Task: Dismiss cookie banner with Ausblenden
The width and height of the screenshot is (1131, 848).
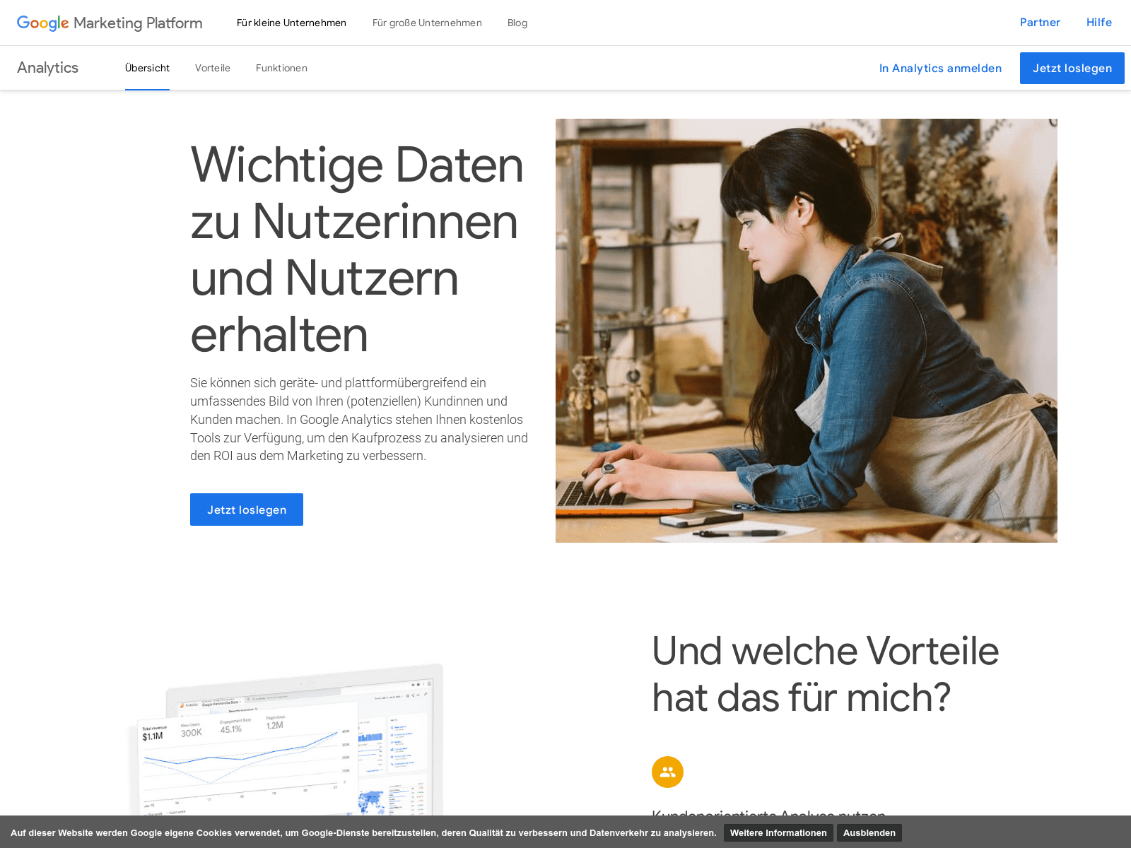Action: pyautogui.click(x=869, y=832)
